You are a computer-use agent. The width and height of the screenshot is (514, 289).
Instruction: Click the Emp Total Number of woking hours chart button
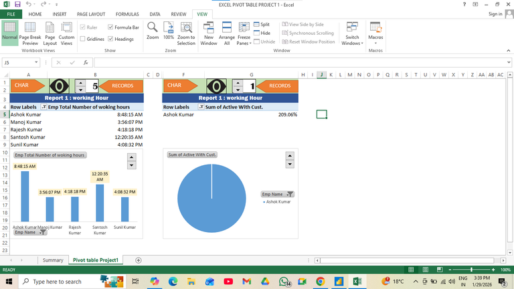pyautogui.click(x=50, y=155)
